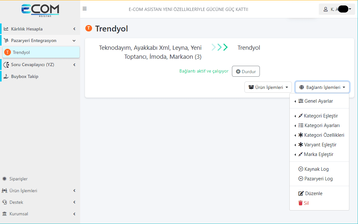Choose the red Sil menu item
This screenshot has width=358, height=224.
(x=319, y=203)
